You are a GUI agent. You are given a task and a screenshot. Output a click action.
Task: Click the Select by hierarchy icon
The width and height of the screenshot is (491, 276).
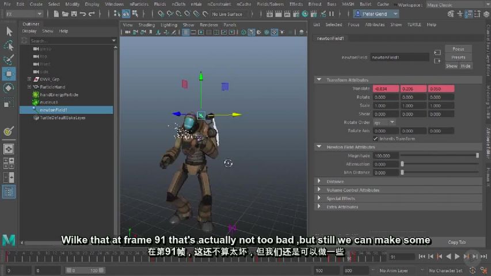pyautogui.click(x=117, y=14)
